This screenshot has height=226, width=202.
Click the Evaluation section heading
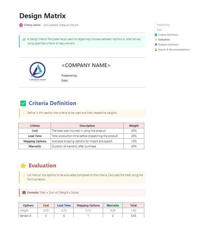[x=42, y=166]
